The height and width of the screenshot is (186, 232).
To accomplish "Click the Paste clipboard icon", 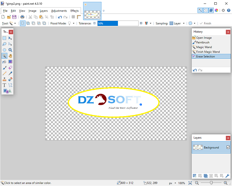I will coord(41,17).
